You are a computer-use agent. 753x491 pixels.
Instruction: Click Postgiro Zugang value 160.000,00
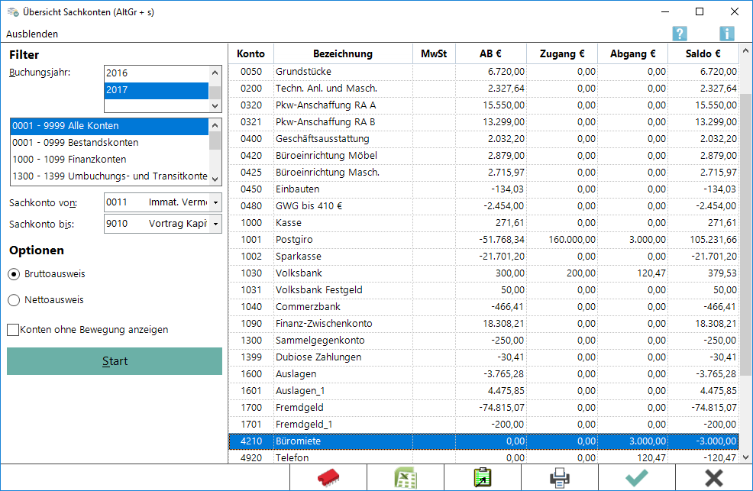tap(572, 240)
